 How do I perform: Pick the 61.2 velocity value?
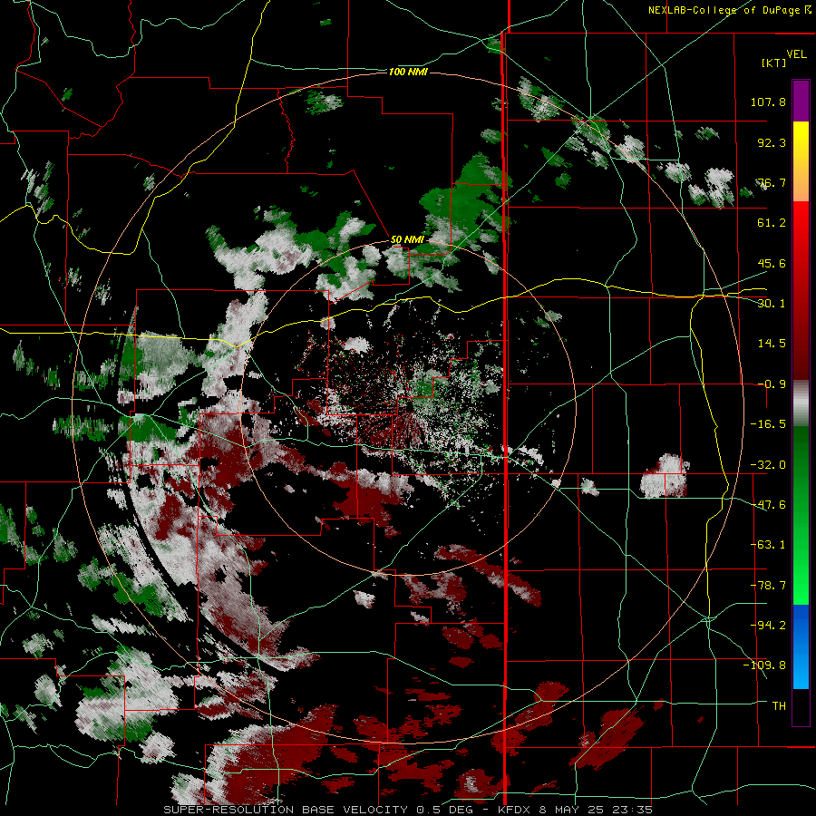point(772,223)
